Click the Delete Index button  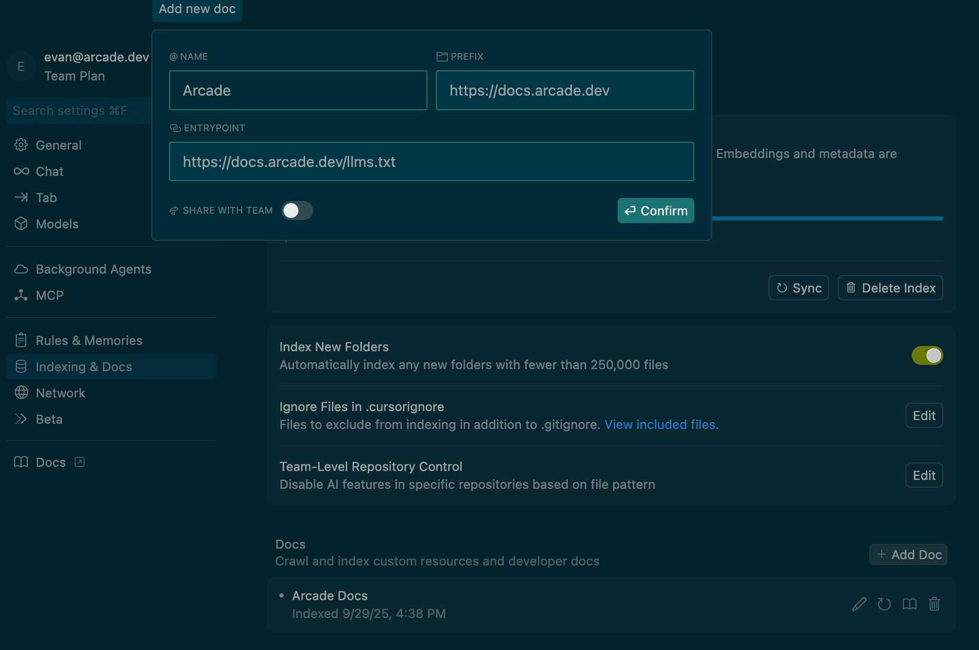(x=890, y=288)
